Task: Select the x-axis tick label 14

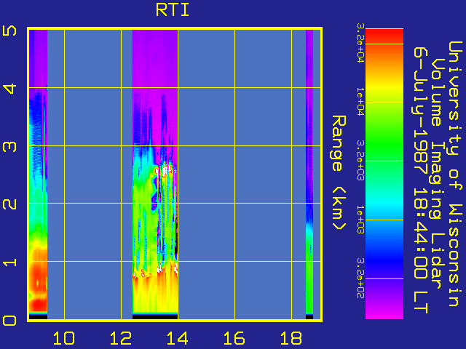Action: [178, 339]
